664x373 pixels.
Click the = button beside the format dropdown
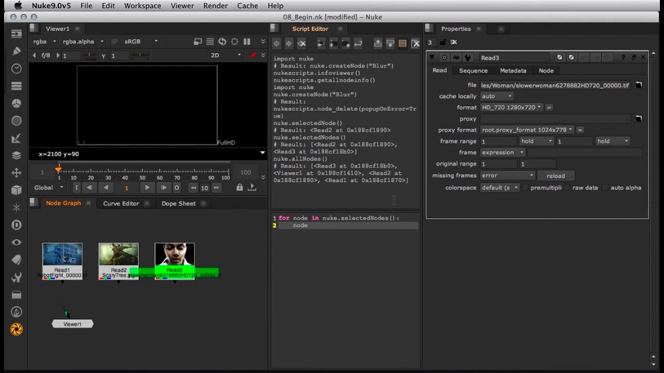tap(549, 107)
